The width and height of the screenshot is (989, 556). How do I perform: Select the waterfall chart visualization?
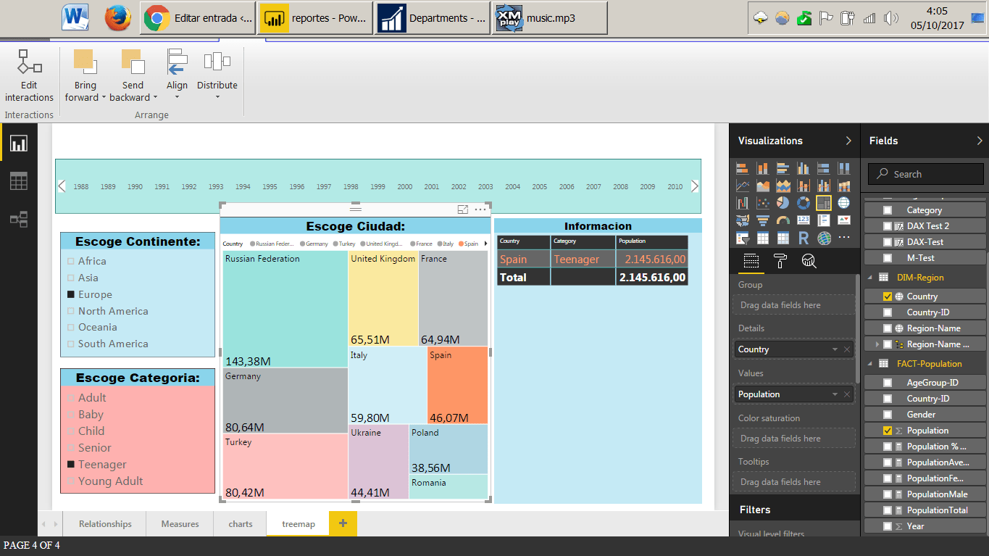coord(743,203)
